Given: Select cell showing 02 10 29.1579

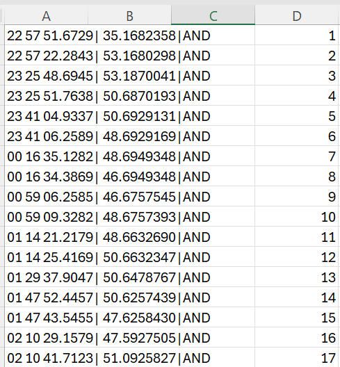Looking at the screenshot, I should (46, 337).
